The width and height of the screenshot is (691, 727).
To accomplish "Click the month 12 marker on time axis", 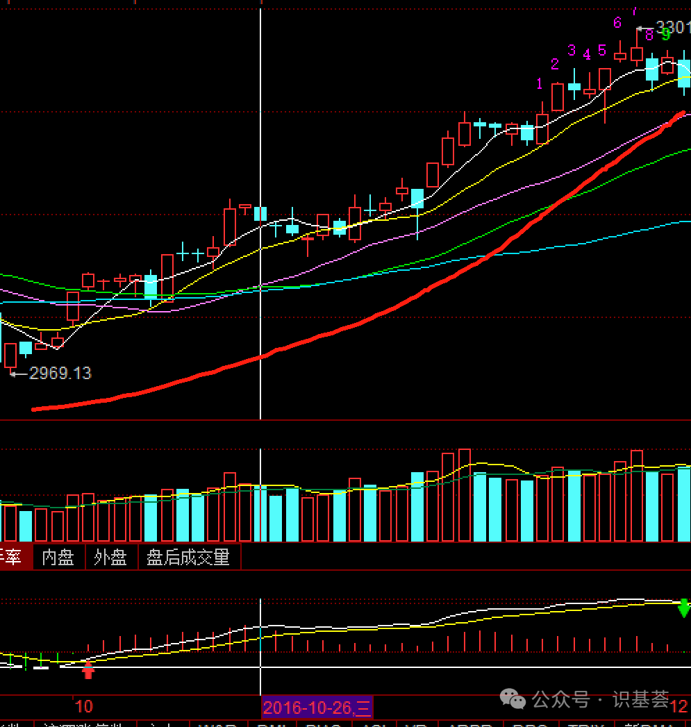I will pos(678,706).
